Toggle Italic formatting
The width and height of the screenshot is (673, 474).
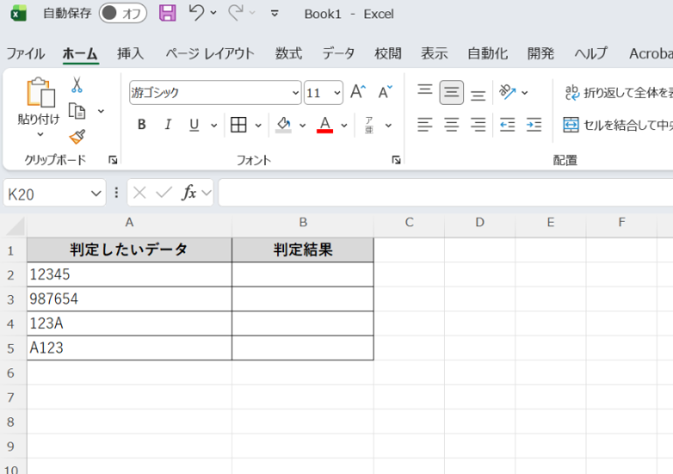(x=168, y=125)
